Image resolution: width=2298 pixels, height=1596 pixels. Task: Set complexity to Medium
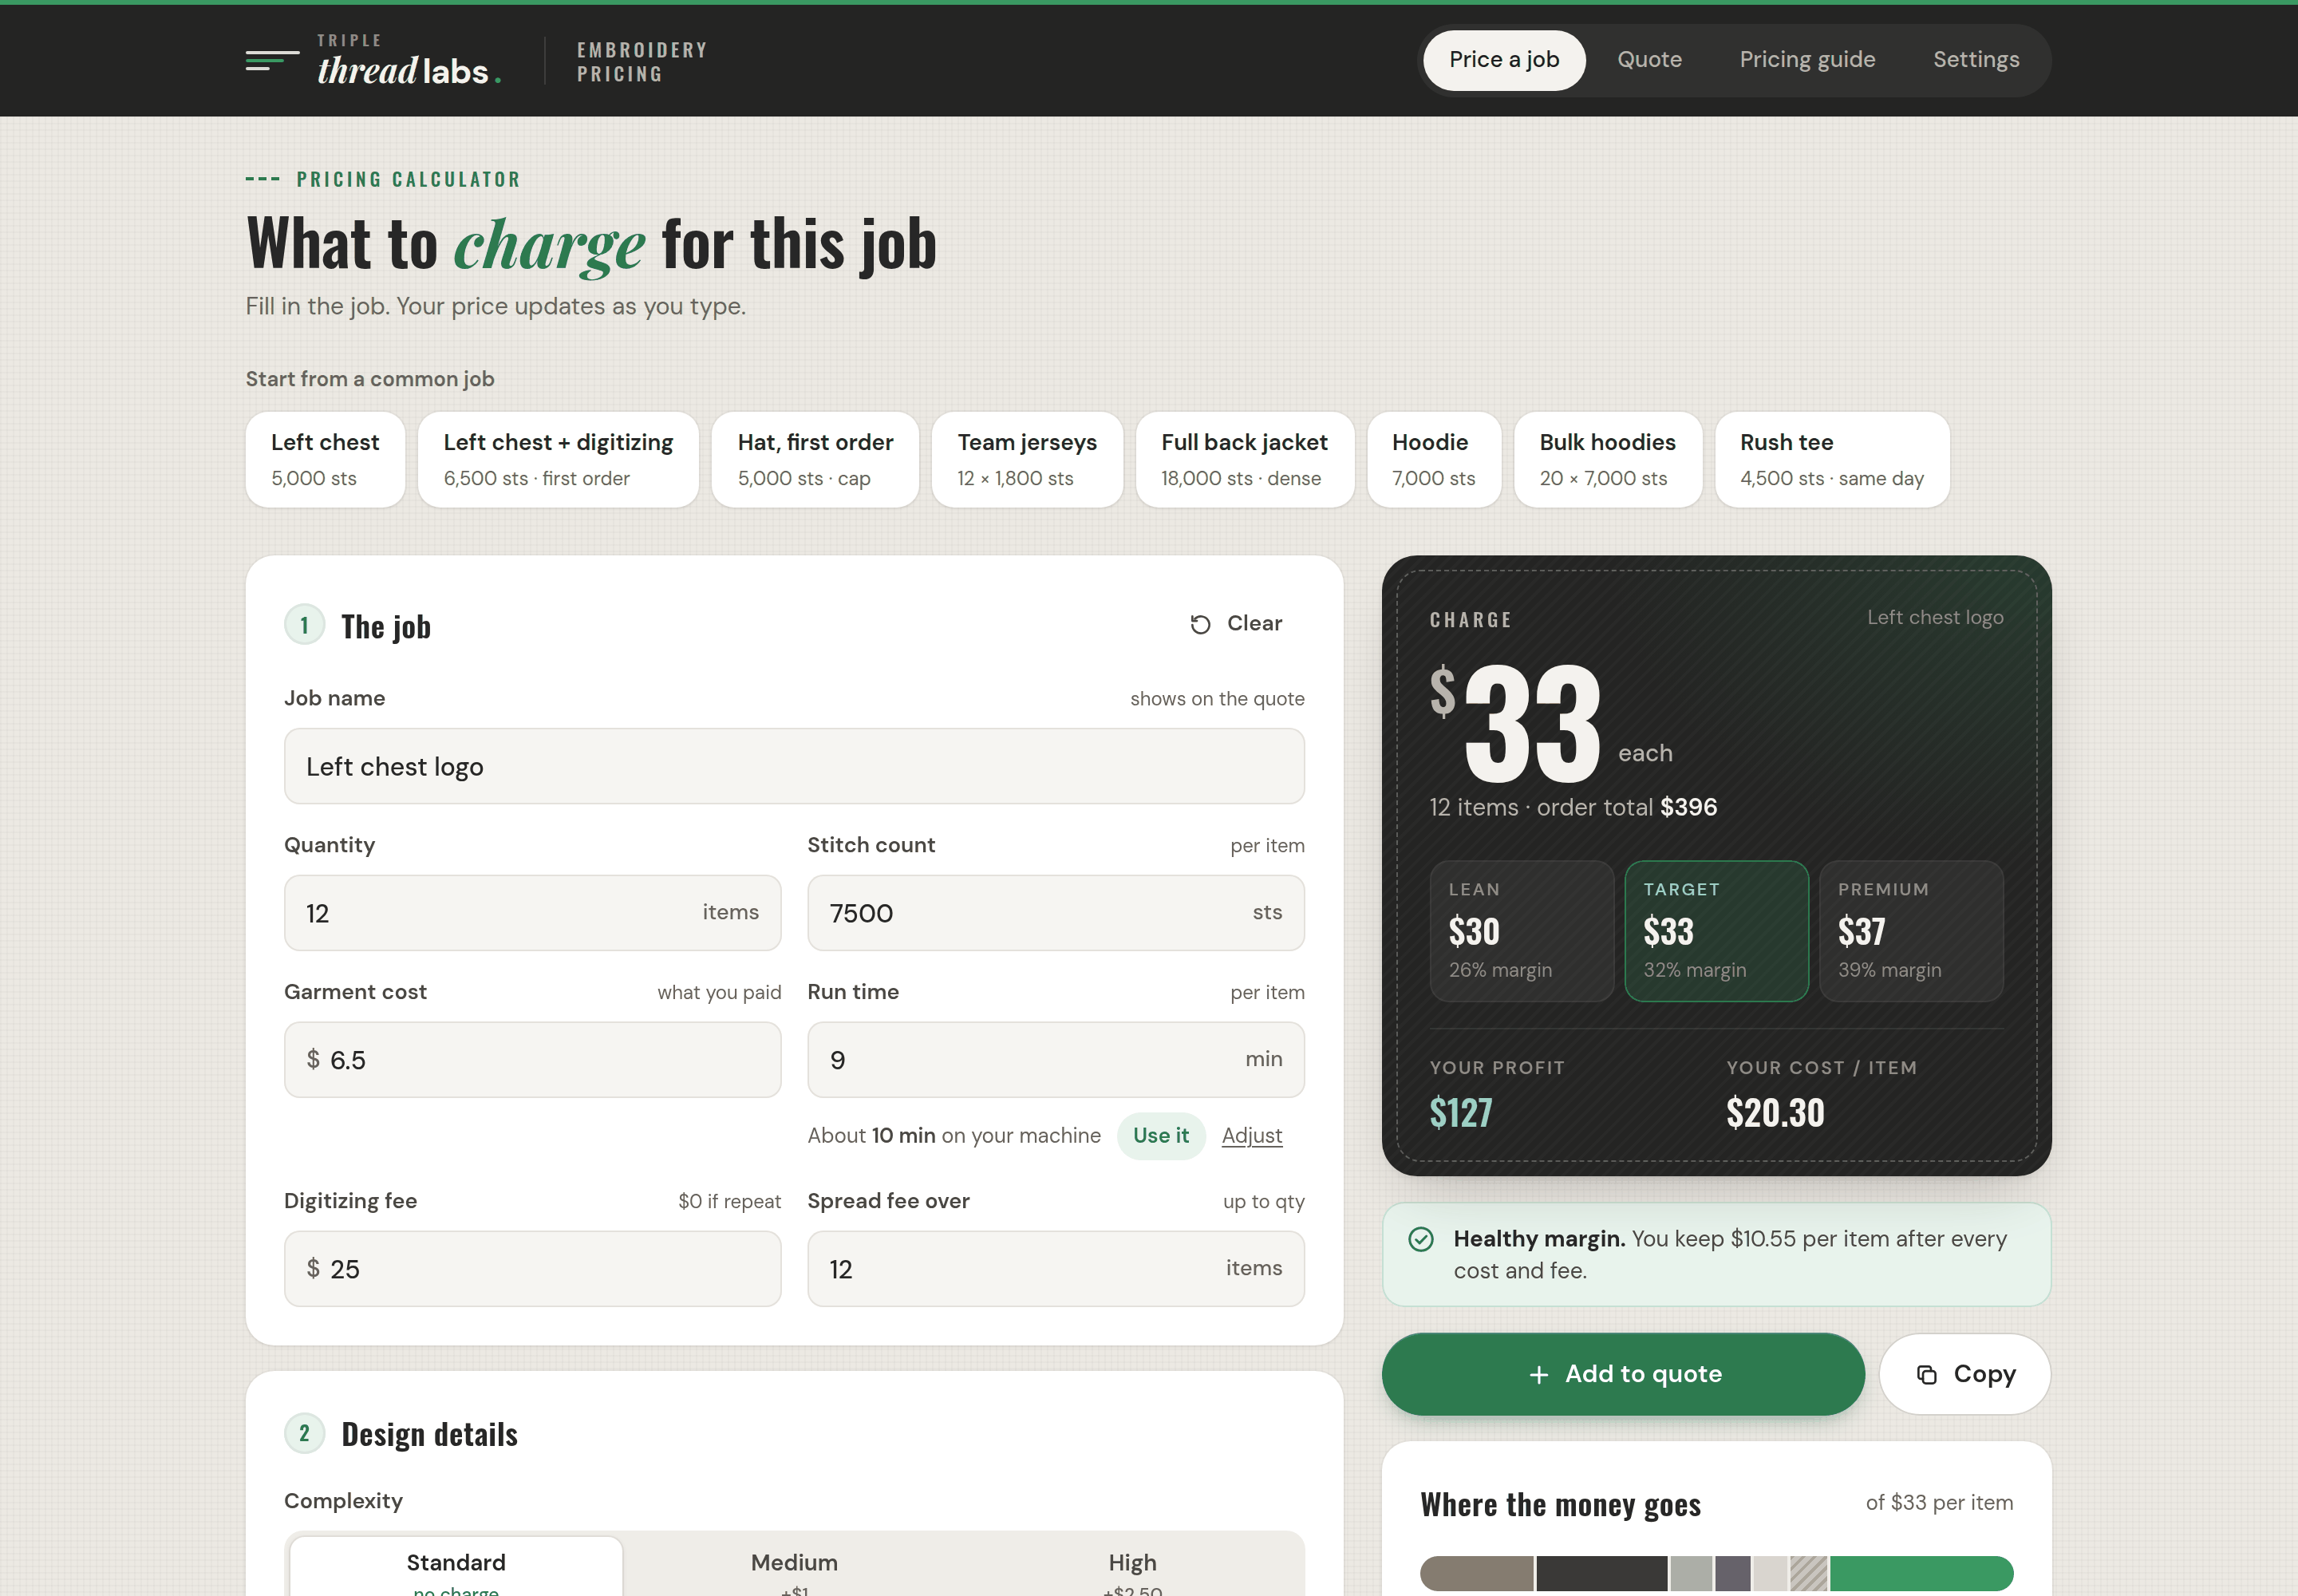click(x=794, y=1568)
